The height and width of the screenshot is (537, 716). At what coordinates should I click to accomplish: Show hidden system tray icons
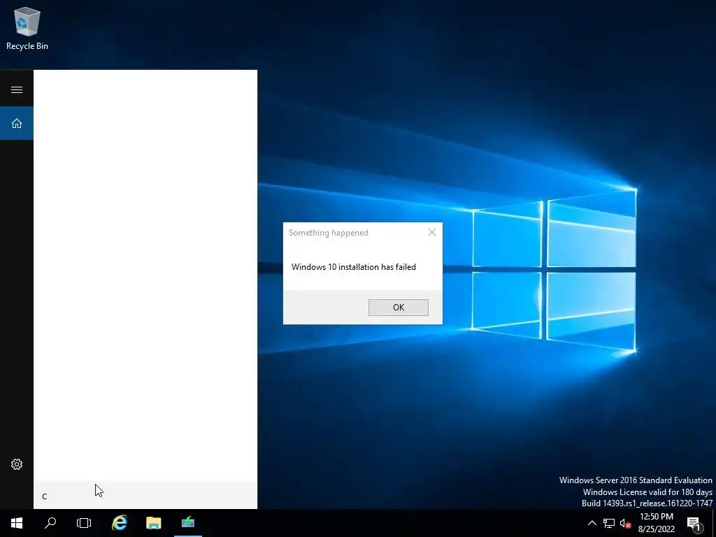pos(592,523)
